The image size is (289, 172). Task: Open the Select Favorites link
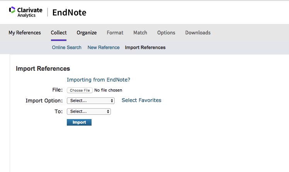coord(141,100)
